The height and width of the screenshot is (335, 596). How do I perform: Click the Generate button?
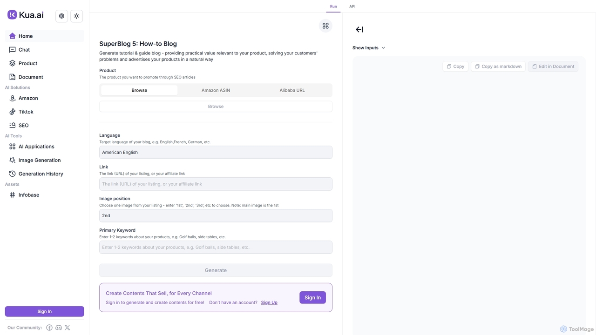[216, 270]
